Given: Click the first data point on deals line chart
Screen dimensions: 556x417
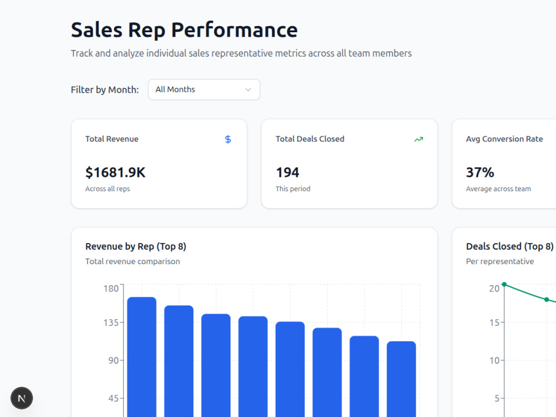Looking at the screenshot, I should coord(504,284).
